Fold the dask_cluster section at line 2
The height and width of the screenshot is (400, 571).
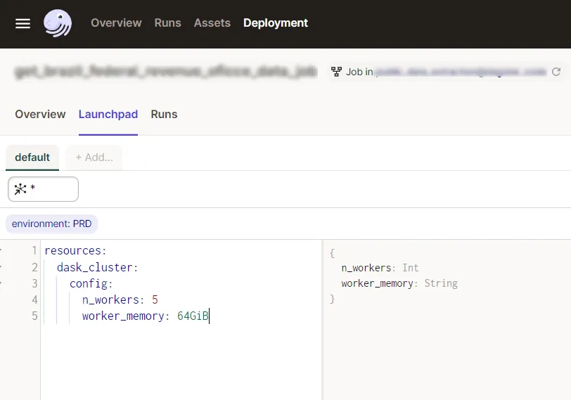pyautogui.click(x=1, y=267)
